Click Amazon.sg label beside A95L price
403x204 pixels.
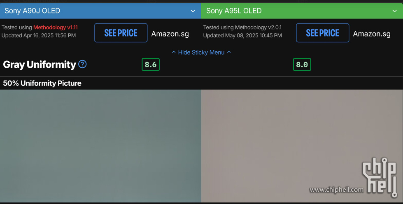[x=372, y=34]
